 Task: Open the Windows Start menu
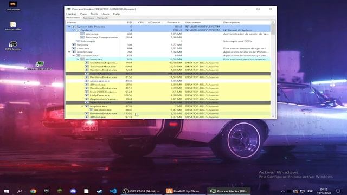coord(6,191)
